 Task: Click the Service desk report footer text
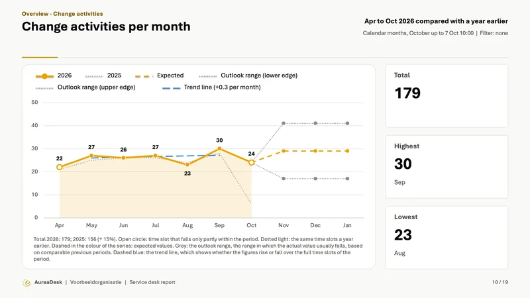point(152,283)
